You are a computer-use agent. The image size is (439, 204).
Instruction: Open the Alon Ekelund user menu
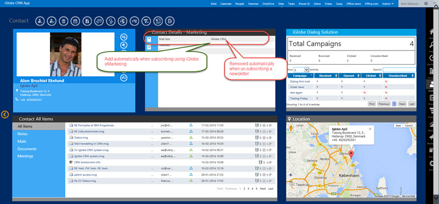410,4
